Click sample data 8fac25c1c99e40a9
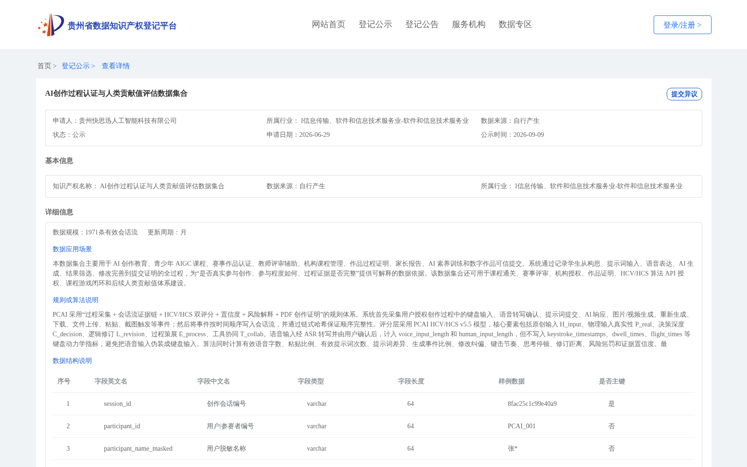 [532, 403]
